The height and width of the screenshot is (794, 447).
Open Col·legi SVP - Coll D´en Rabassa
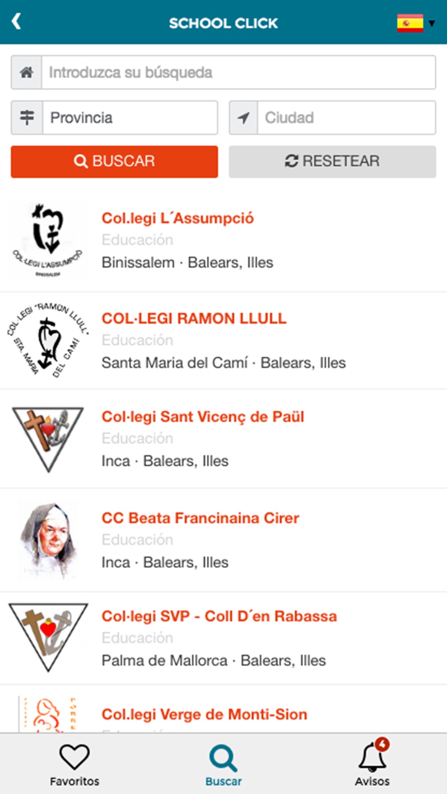[x=219, y=616]
